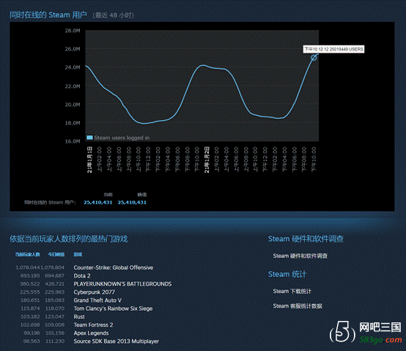Open Steam 下载统计 link

coord(292,292)
